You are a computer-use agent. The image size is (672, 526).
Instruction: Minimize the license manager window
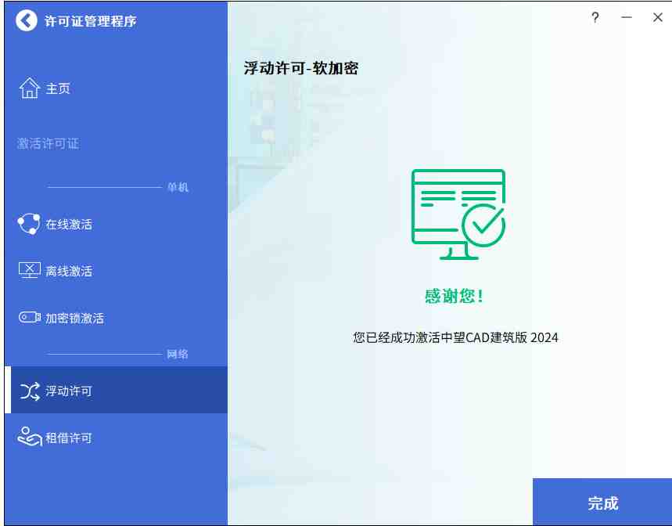(625, 16)
